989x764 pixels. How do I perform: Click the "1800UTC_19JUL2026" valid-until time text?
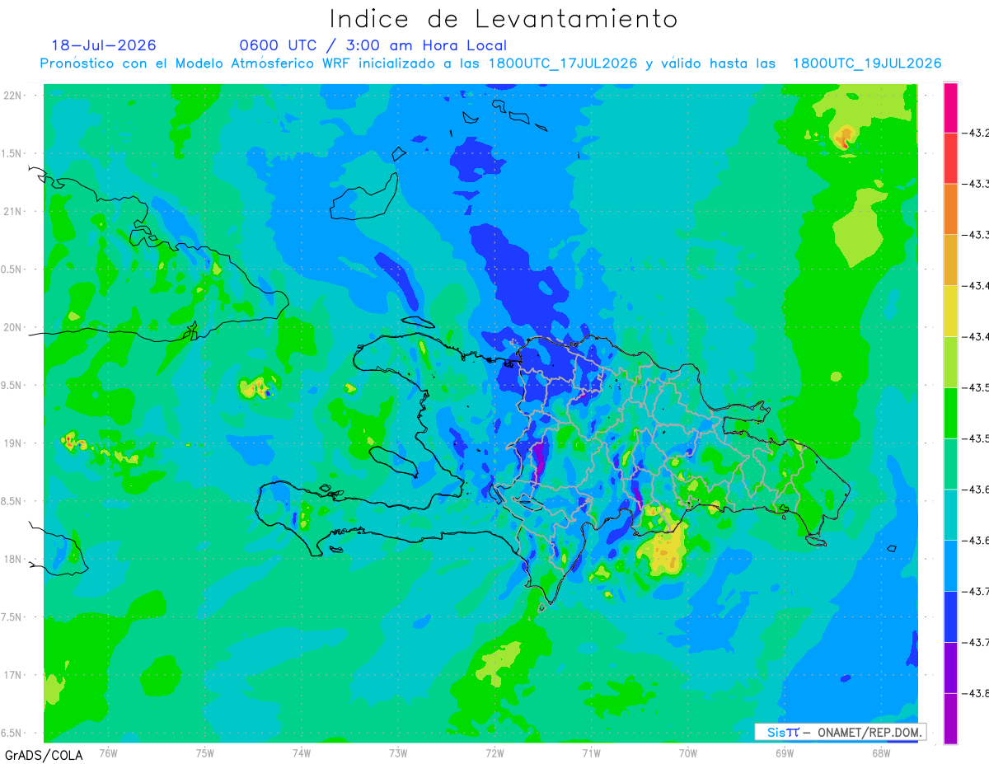867,63
